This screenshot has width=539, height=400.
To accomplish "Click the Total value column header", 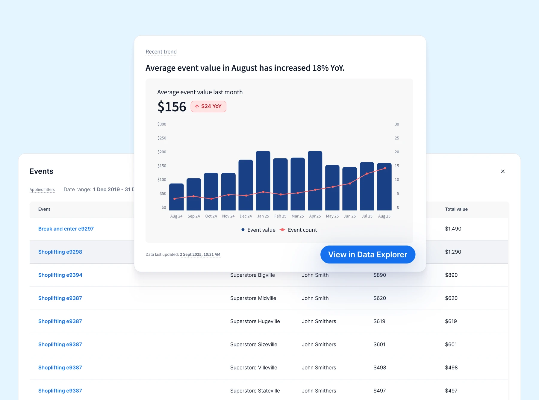I will point(456,209).
